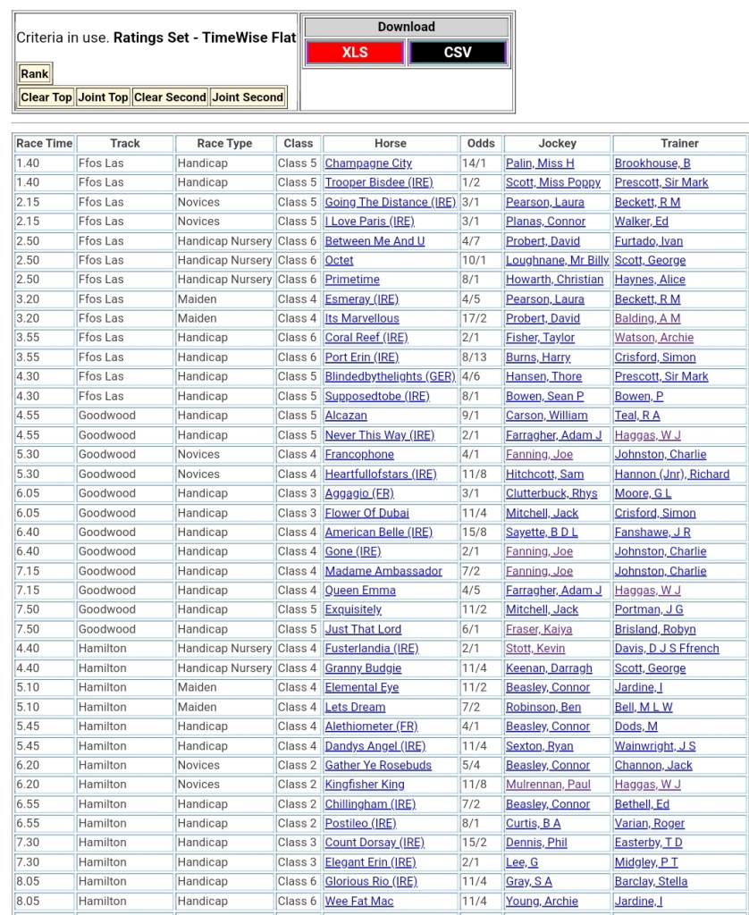This screenshot has height=915, width=749.
Task: Filter by Clear Top rated
Action: point(46,97)
